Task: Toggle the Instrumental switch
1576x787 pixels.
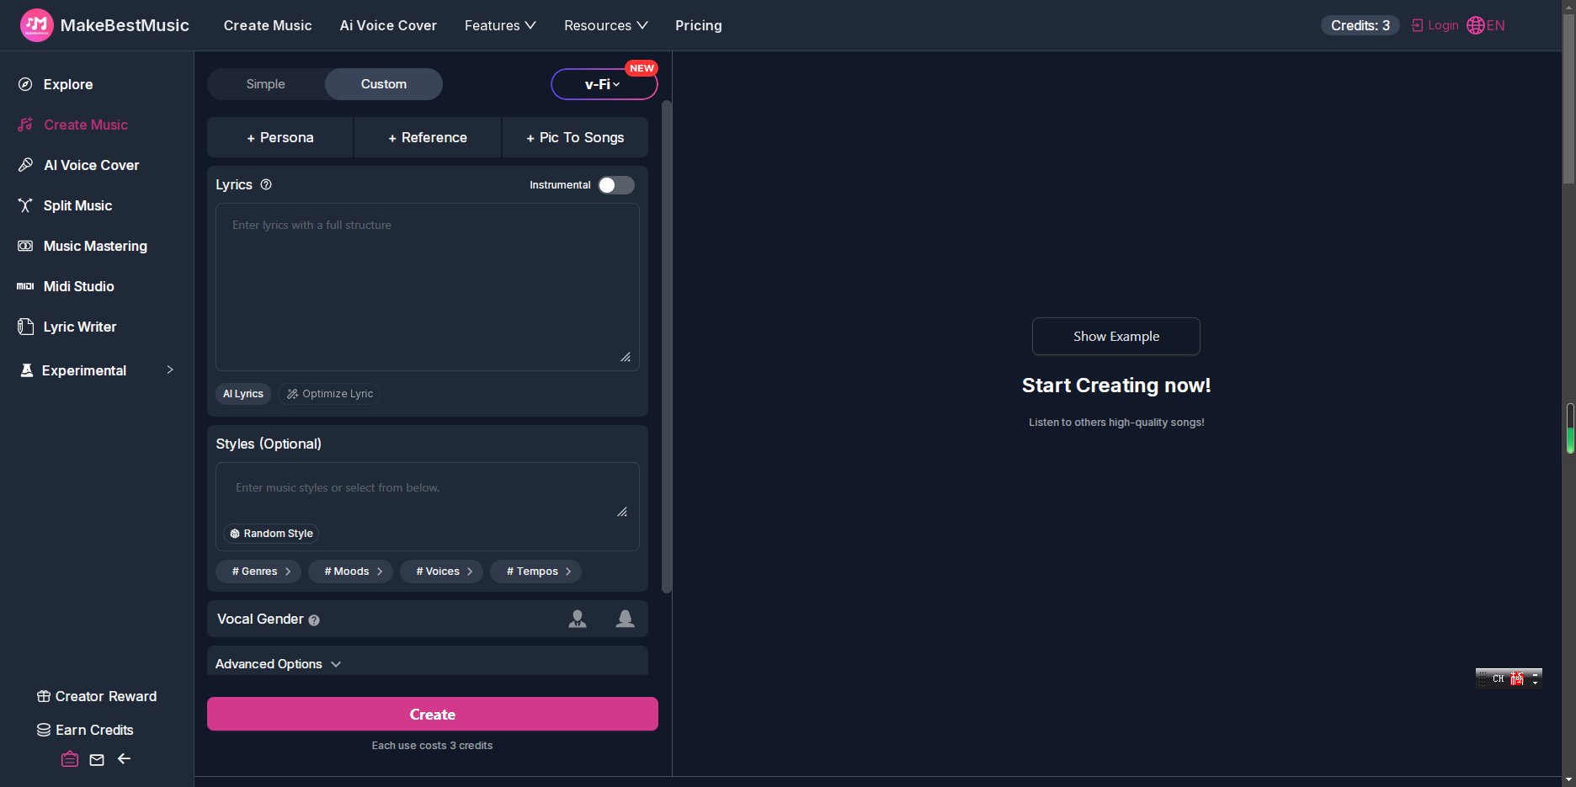Action: (x=615, y=185)
